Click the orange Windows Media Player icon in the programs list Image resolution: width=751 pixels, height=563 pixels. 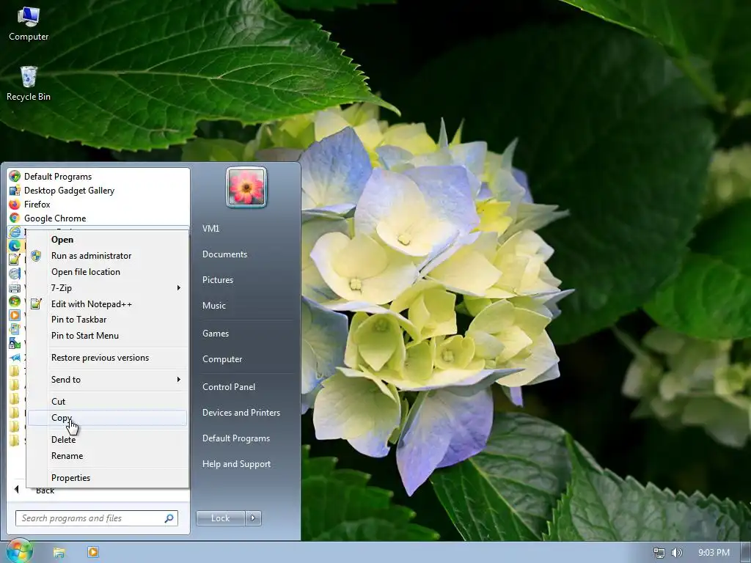(x=15, y=315)
